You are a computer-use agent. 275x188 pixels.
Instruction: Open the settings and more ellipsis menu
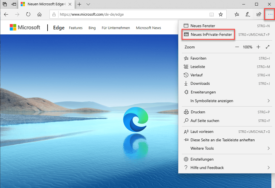(270, 14)
